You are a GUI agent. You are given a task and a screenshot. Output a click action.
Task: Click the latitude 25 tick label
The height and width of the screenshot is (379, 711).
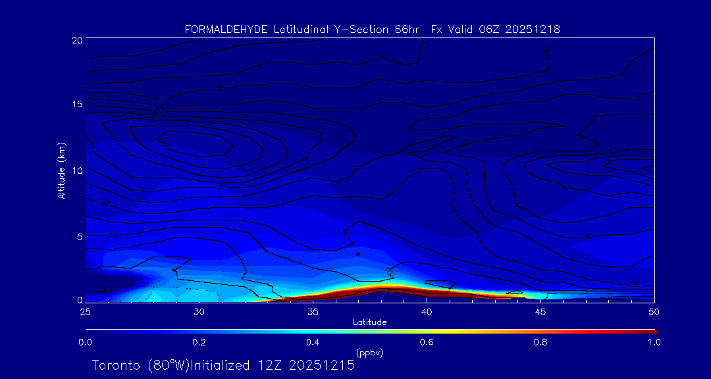[85, 311]
